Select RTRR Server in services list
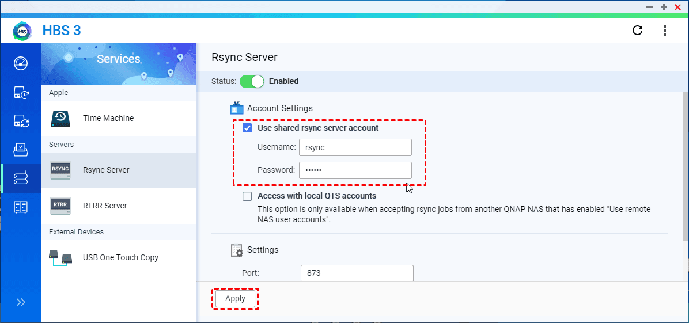This screenshot has height=323, width=689. (x=105, y=206)
